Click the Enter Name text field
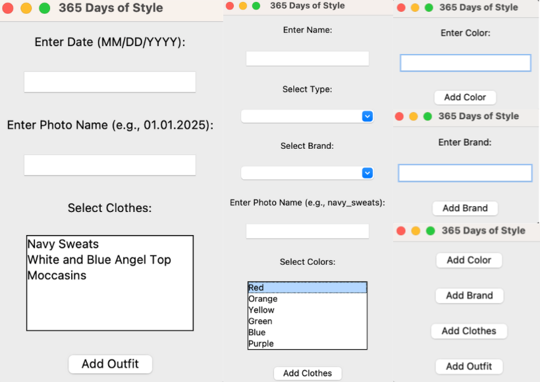The image size is (540, 382). [x=307, y=58]
